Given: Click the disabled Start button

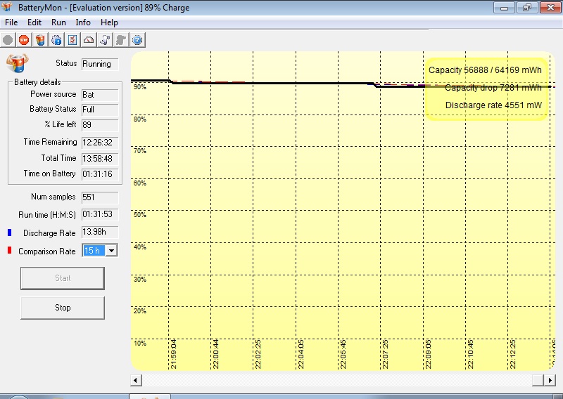Looking at the screenshot, I should tap(63, 278).
